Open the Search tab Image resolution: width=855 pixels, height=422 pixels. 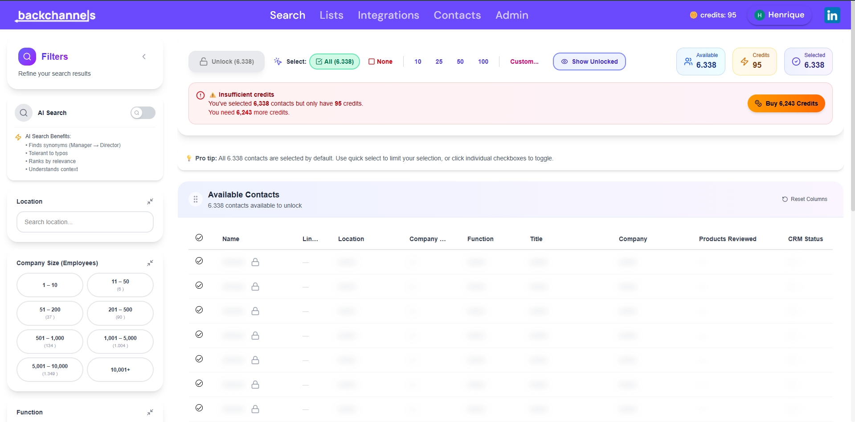click(287, 15)
